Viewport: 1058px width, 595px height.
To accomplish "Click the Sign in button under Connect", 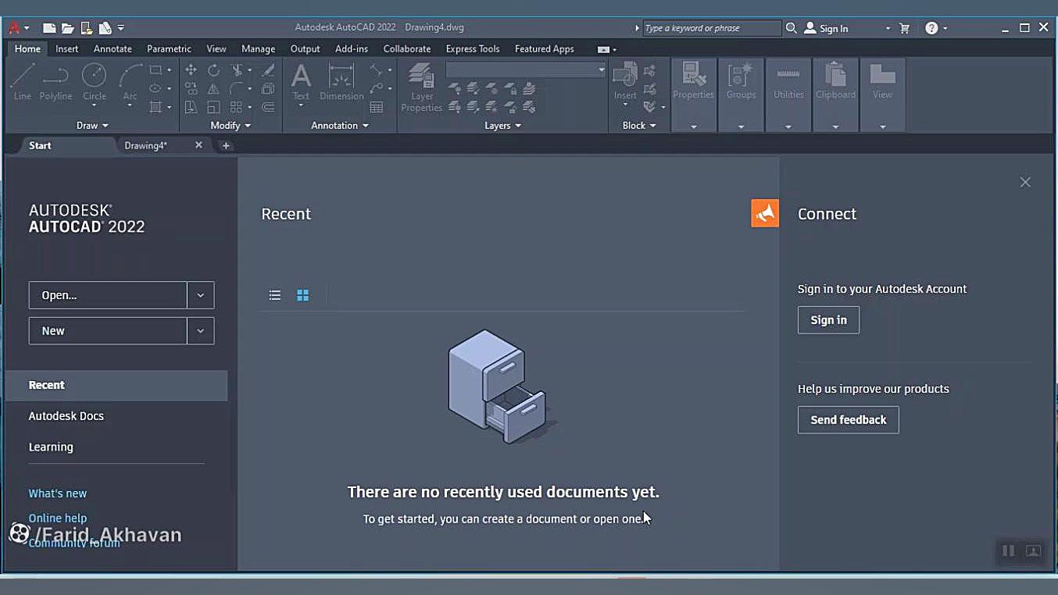I will [828, 320].
